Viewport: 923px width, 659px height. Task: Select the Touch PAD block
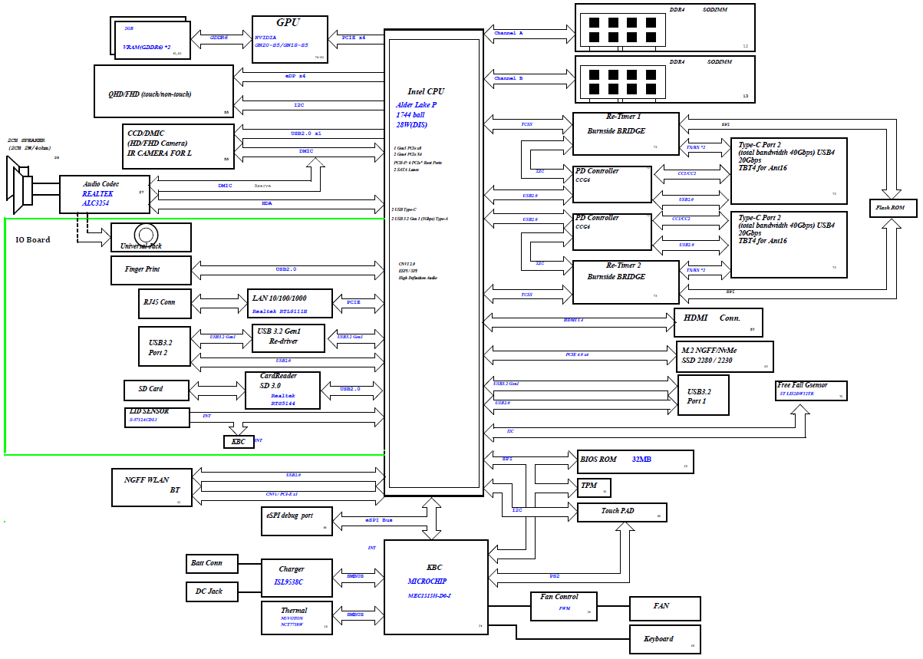pos(621,512)
